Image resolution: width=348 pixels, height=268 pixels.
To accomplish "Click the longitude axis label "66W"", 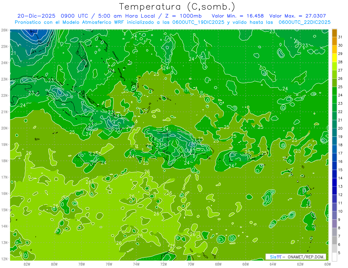I will (246, 264).
